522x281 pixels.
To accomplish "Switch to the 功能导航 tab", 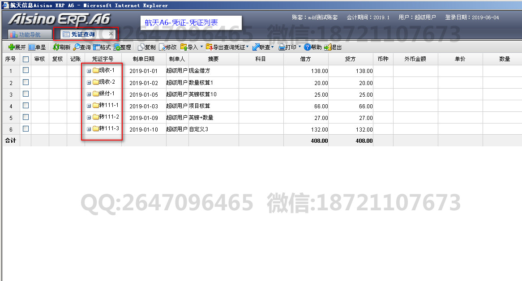I will pos(26,34).
